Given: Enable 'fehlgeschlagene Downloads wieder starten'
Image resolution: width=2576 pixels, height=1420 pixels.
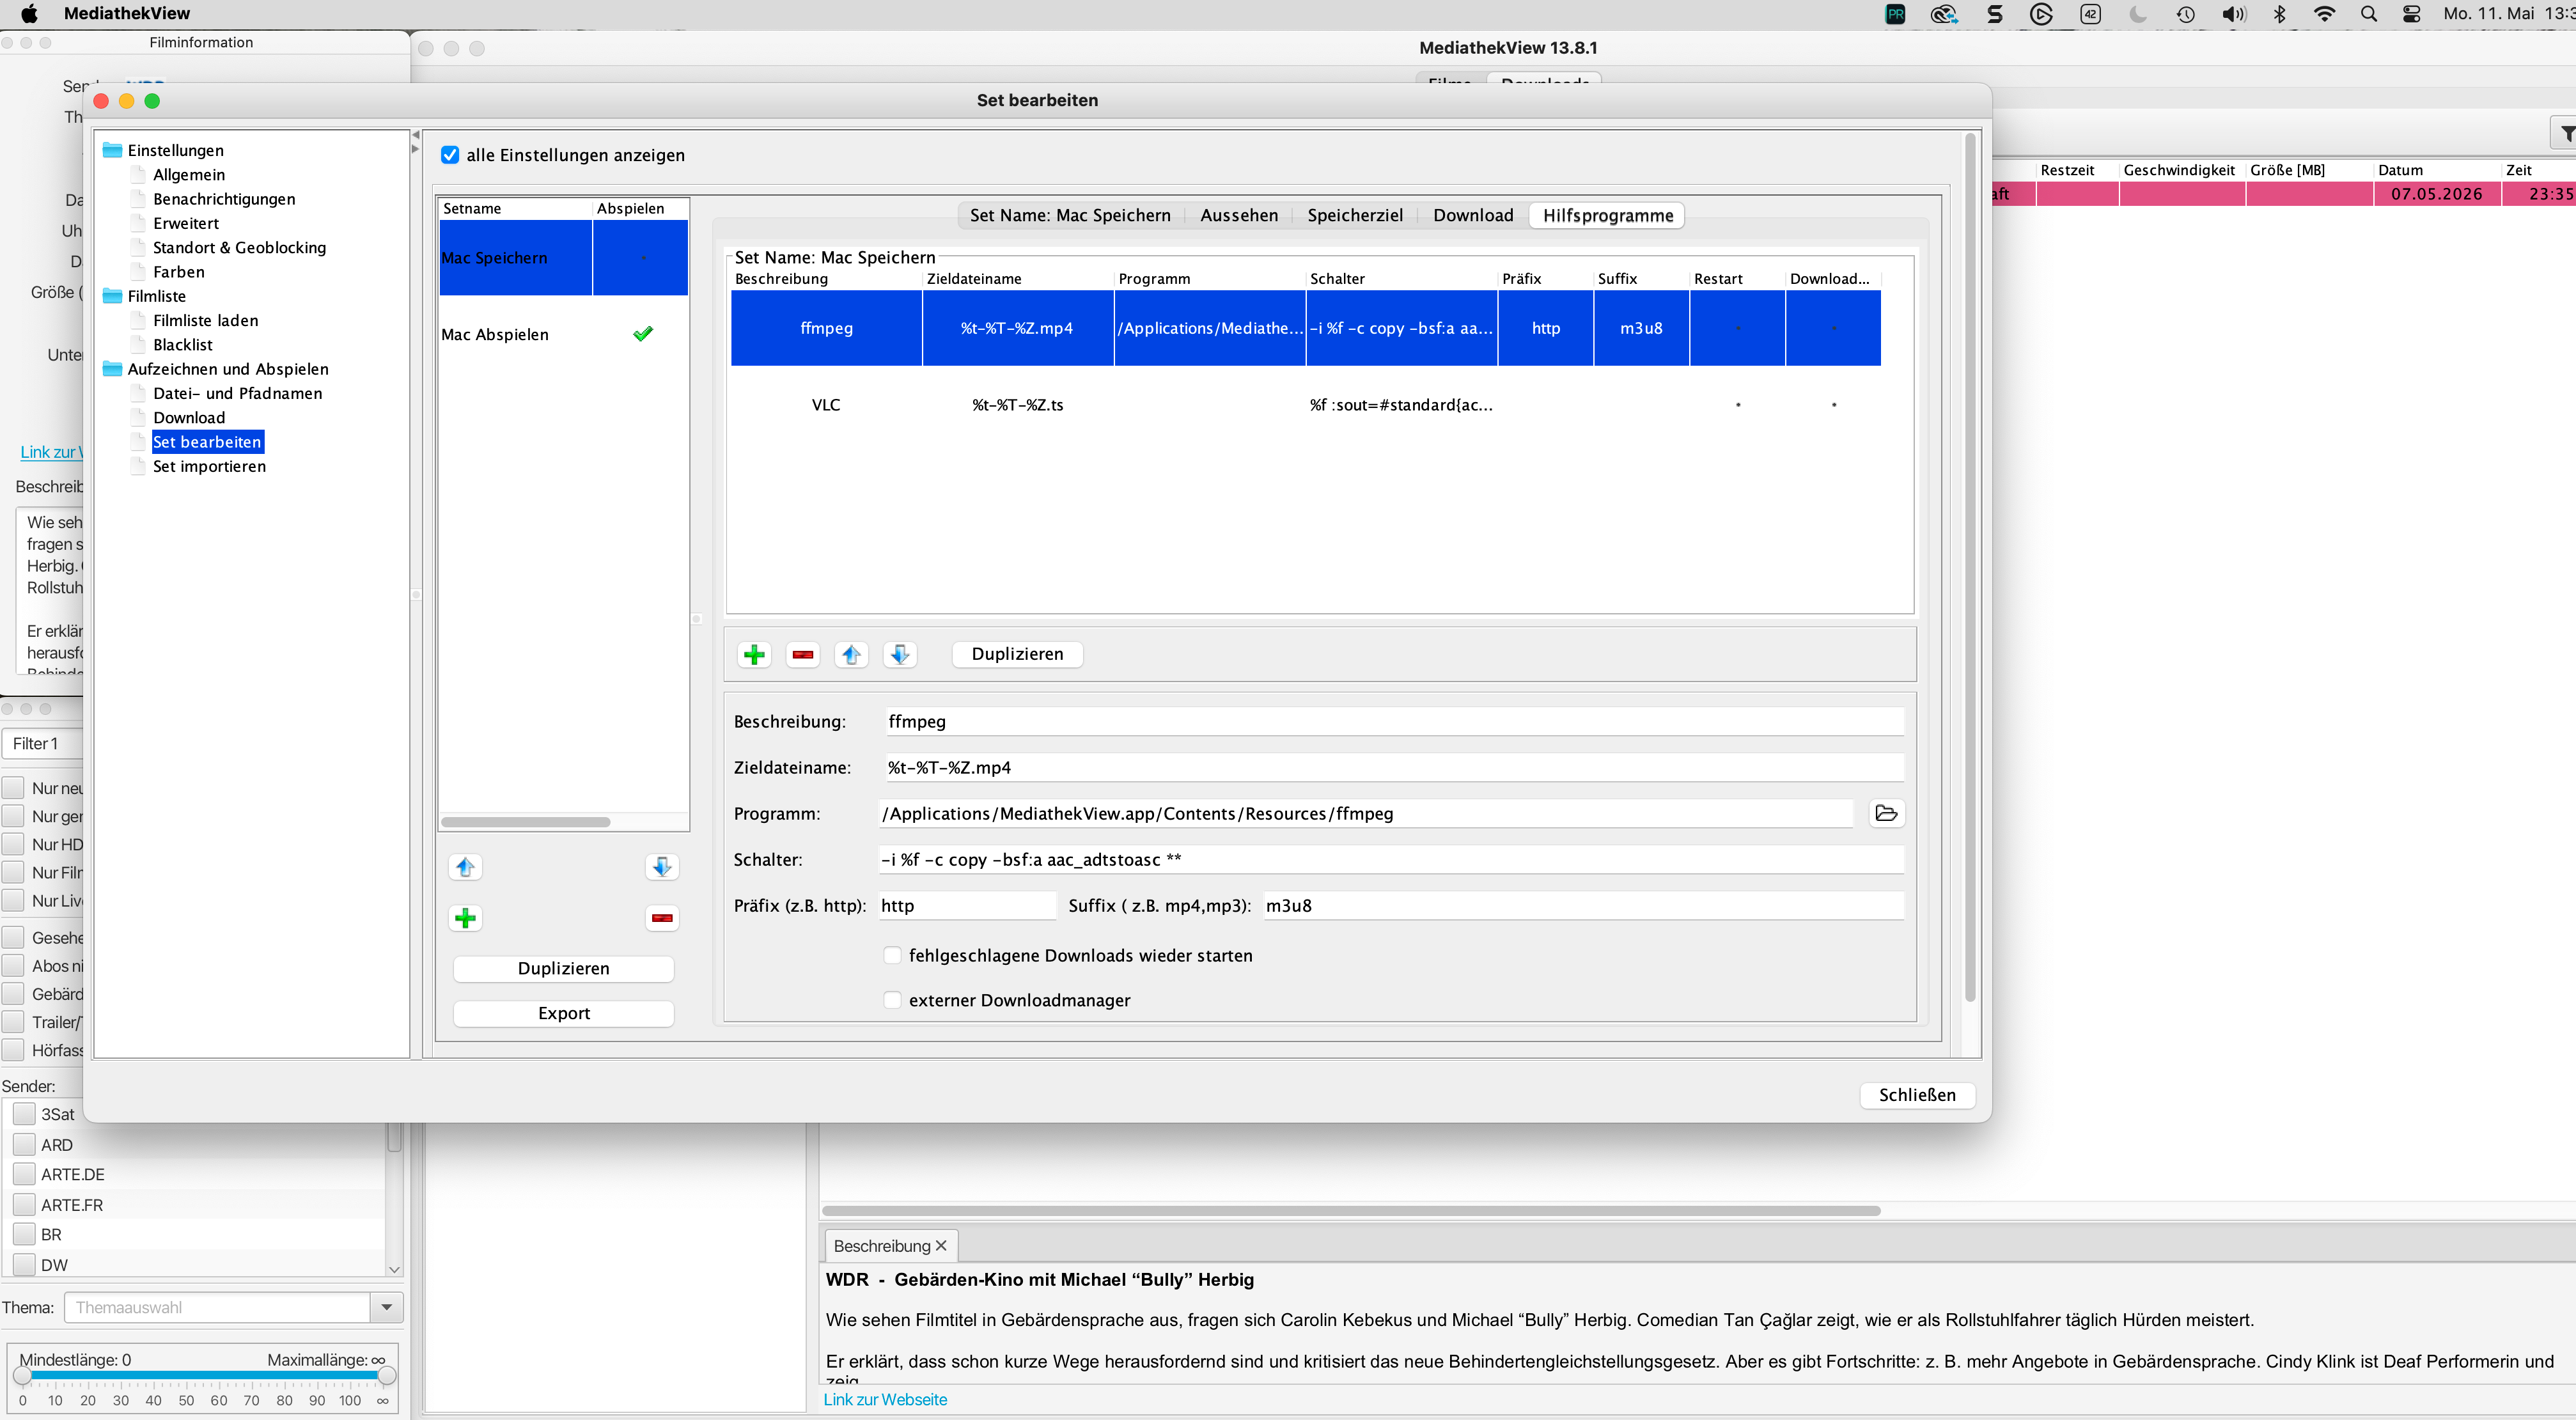Looking at the screenshot, I should tap(892, 955).
